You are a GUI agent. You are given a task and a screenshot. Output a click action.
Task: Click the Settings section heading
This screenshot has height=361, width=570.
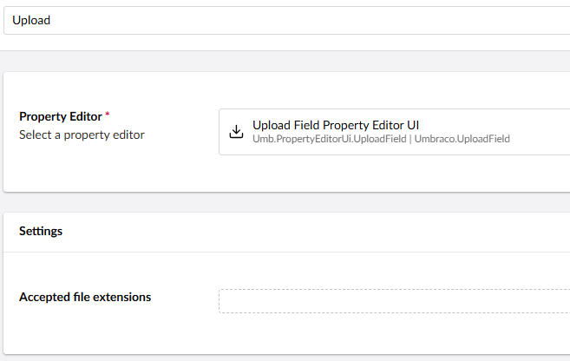(41, 232)
